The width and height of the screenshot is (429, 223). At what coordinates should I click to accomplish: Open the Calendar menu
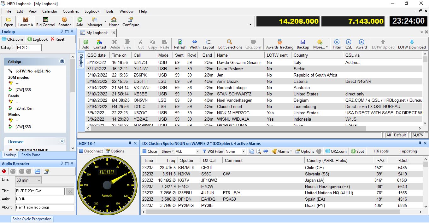[50, 11]
